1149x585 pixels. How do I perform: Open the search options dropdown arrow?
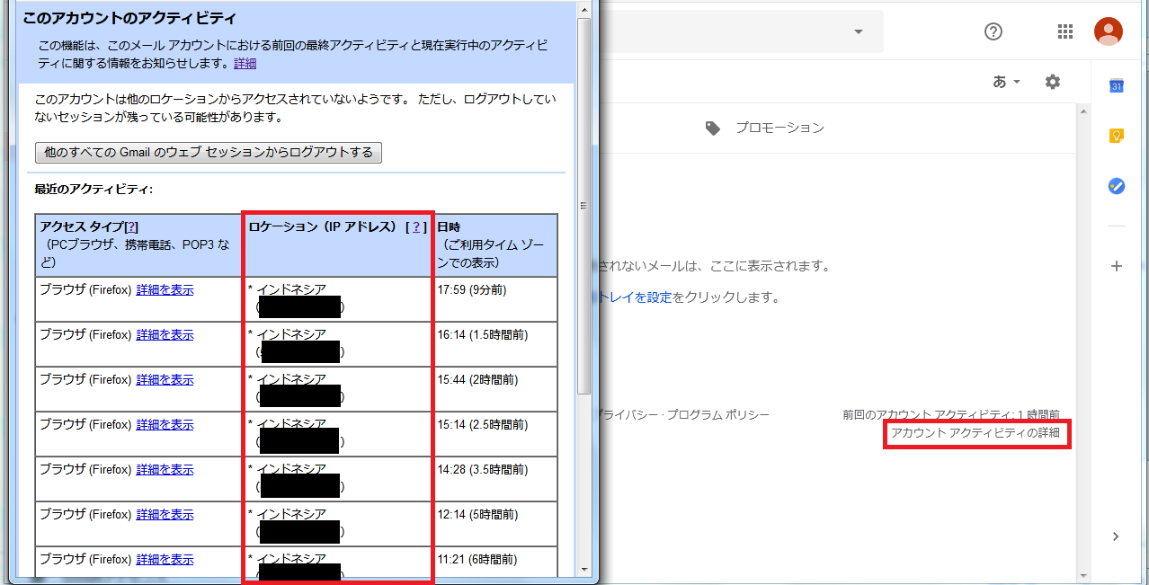858,31
